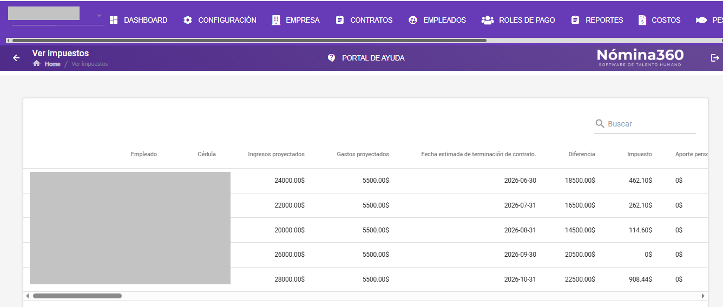The height and width of the screenshot is (307, 723).
Task: Click the 262.10$ tax value
Action: point(641,205)
